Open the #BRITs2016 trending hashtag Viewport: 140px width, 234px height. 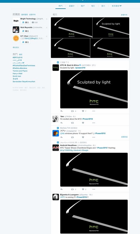coord(18,58)
